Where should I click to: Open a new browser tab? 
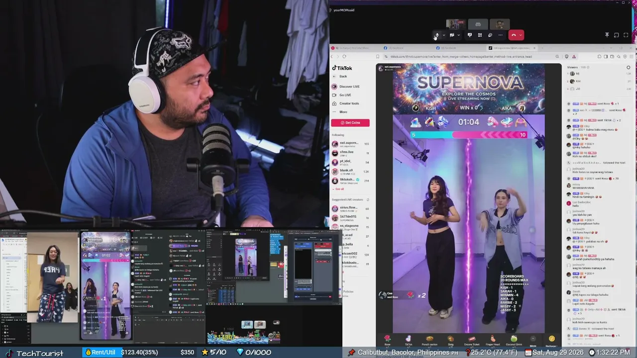542,48
